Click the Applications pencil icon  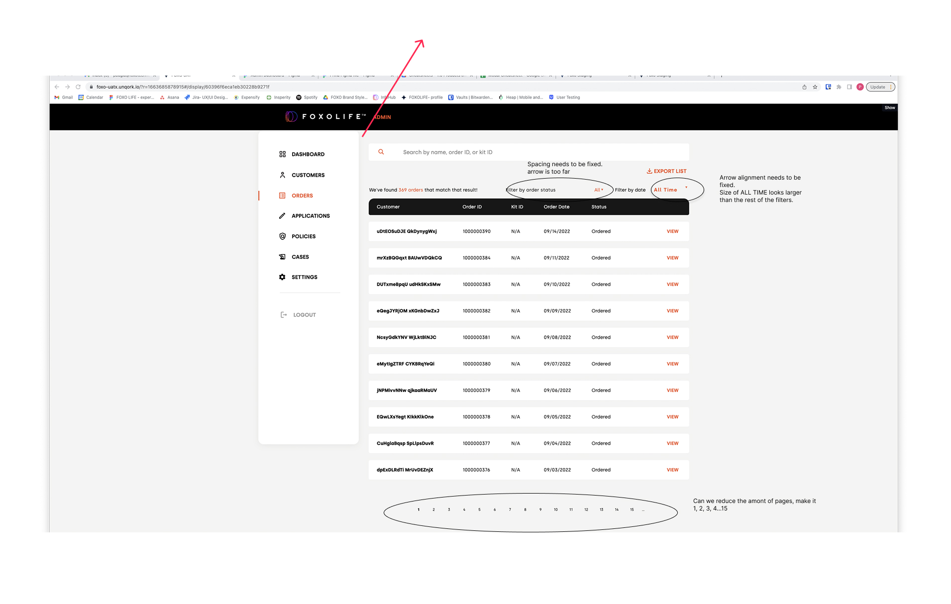282,216
